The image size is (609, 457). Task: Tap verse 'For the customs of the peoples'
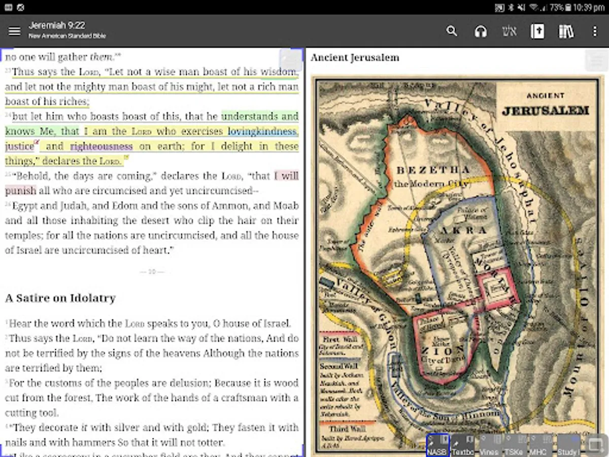coord(152,398)
